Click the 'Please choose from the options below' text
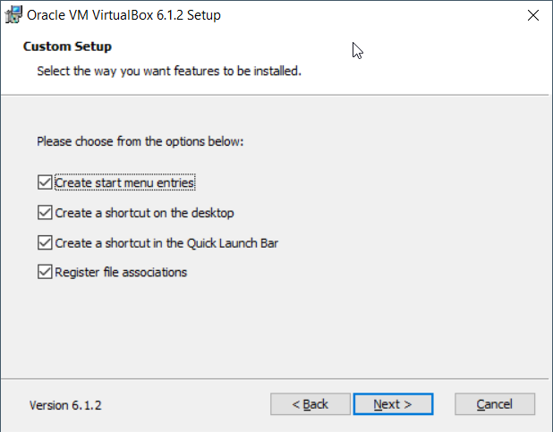Screen dimensions: 553x432 140,141
